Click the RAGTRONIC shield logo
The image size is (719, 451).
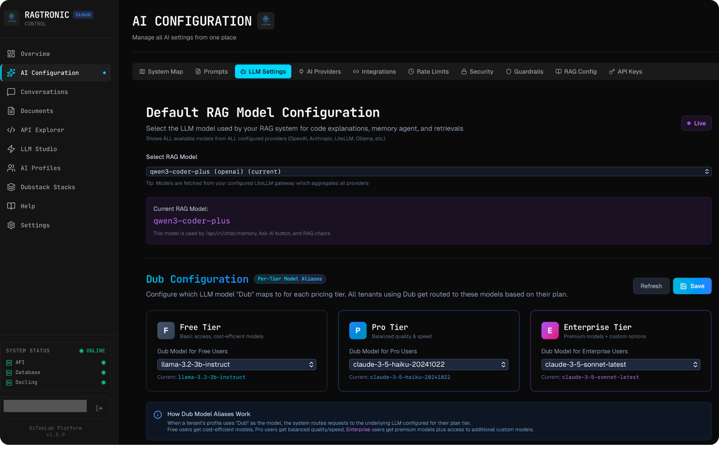pyautogui.click(x=11, y=18)
